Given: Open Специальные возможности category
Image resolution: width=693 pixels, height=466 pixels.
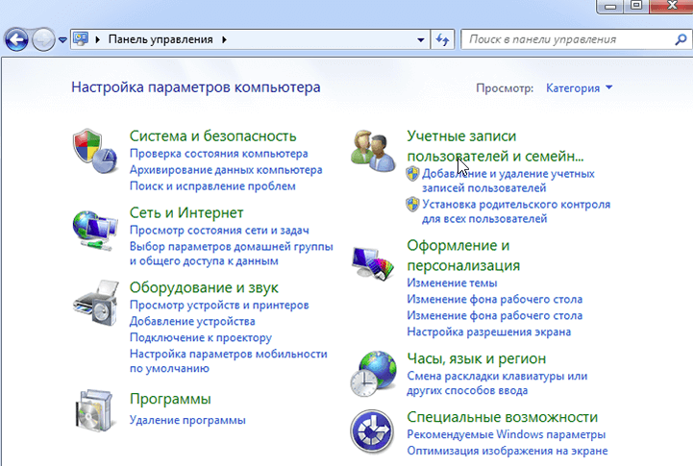Looking at the screenshot, I should coord(503,417).
